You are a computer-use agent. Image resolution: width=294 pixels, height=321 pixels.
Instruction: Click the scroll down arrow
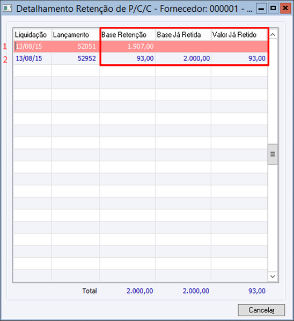coord(273,277)
